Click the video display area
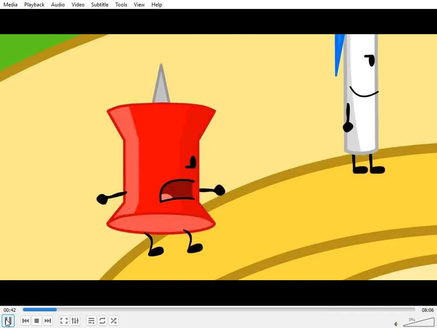 click(218, 157)
